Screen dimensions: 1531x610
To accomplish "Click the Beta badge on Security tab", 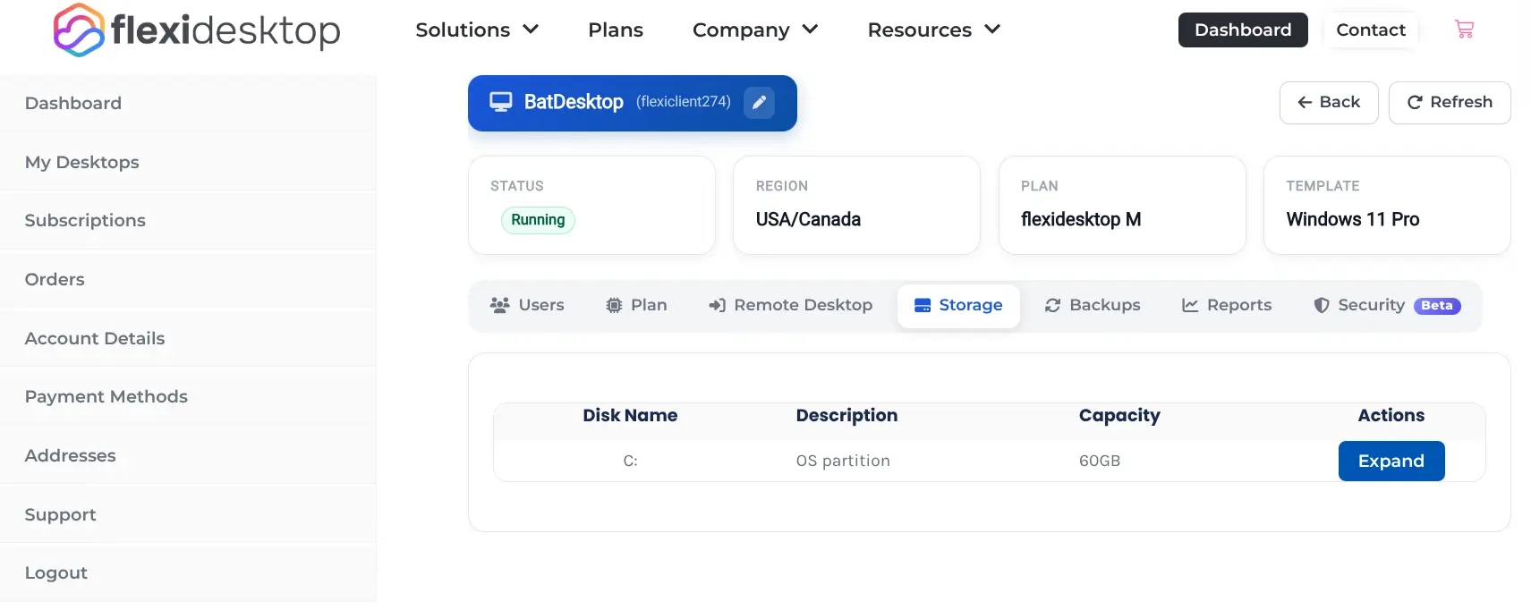I will click(x=1437, y=306).
